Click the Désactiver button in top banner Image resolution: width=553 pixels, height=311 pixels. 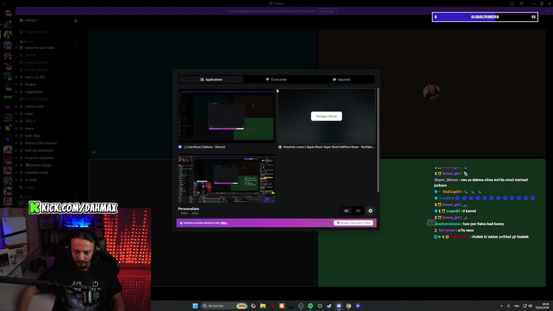[327, 11]
